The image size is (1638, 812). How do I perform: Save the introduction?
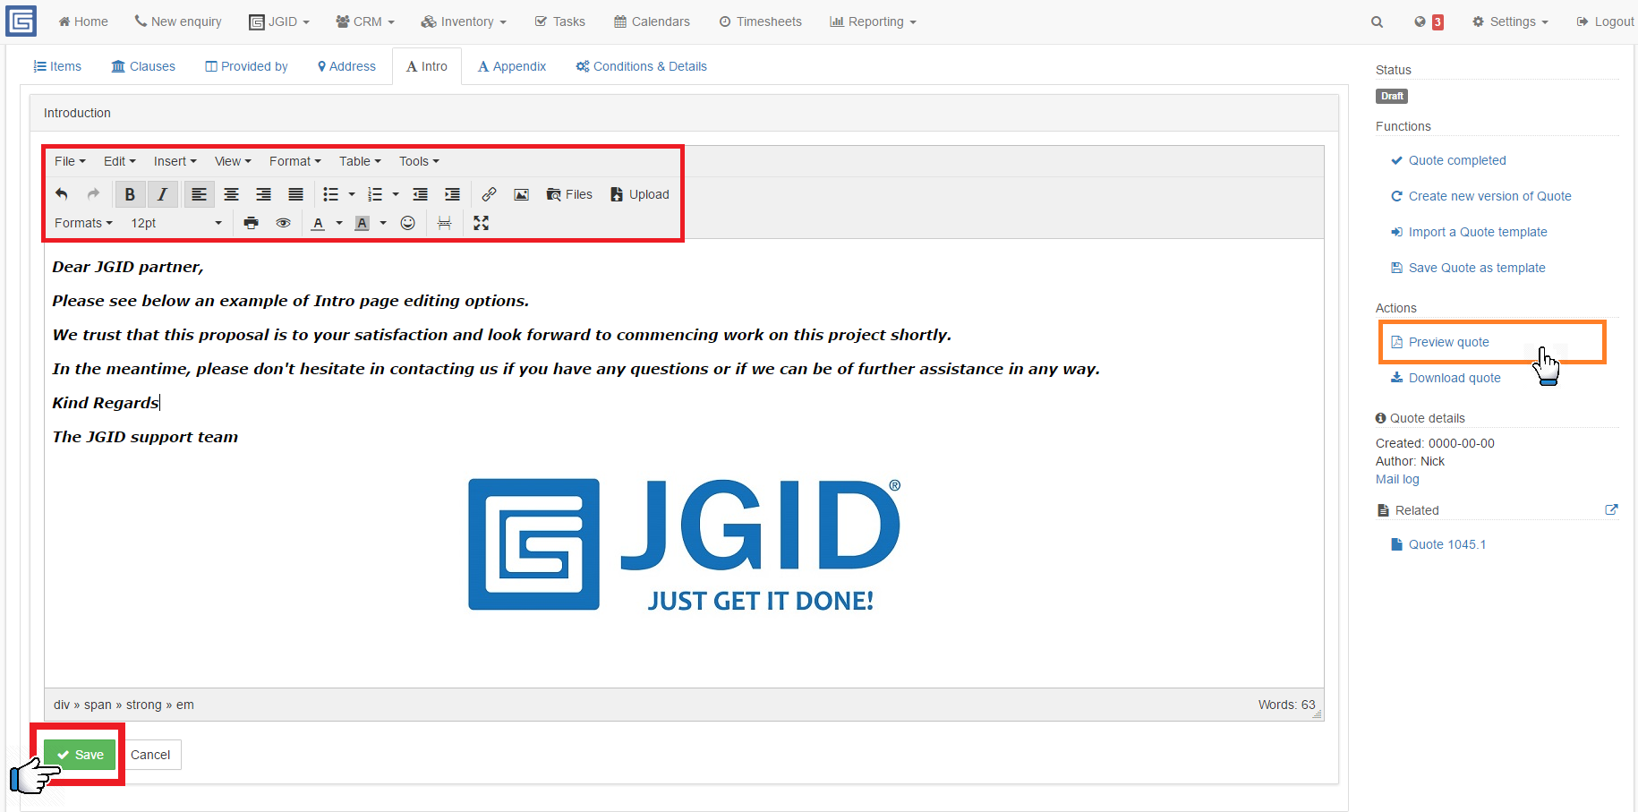pos(81,755)
